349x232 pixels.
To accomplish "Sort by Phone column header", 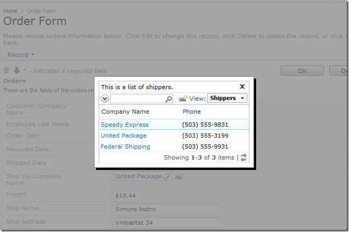I will (191, 112).
